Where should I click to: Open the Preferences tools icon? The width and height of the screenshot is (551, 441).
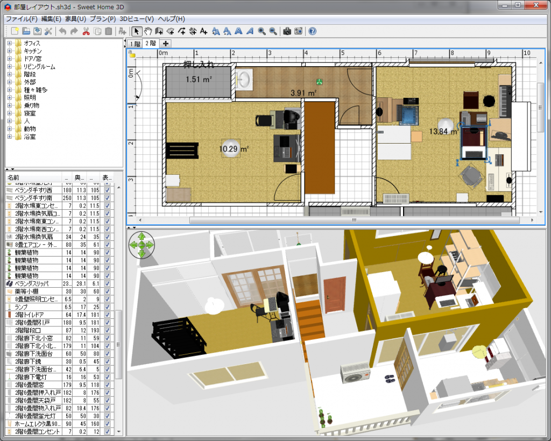[48, 31]
